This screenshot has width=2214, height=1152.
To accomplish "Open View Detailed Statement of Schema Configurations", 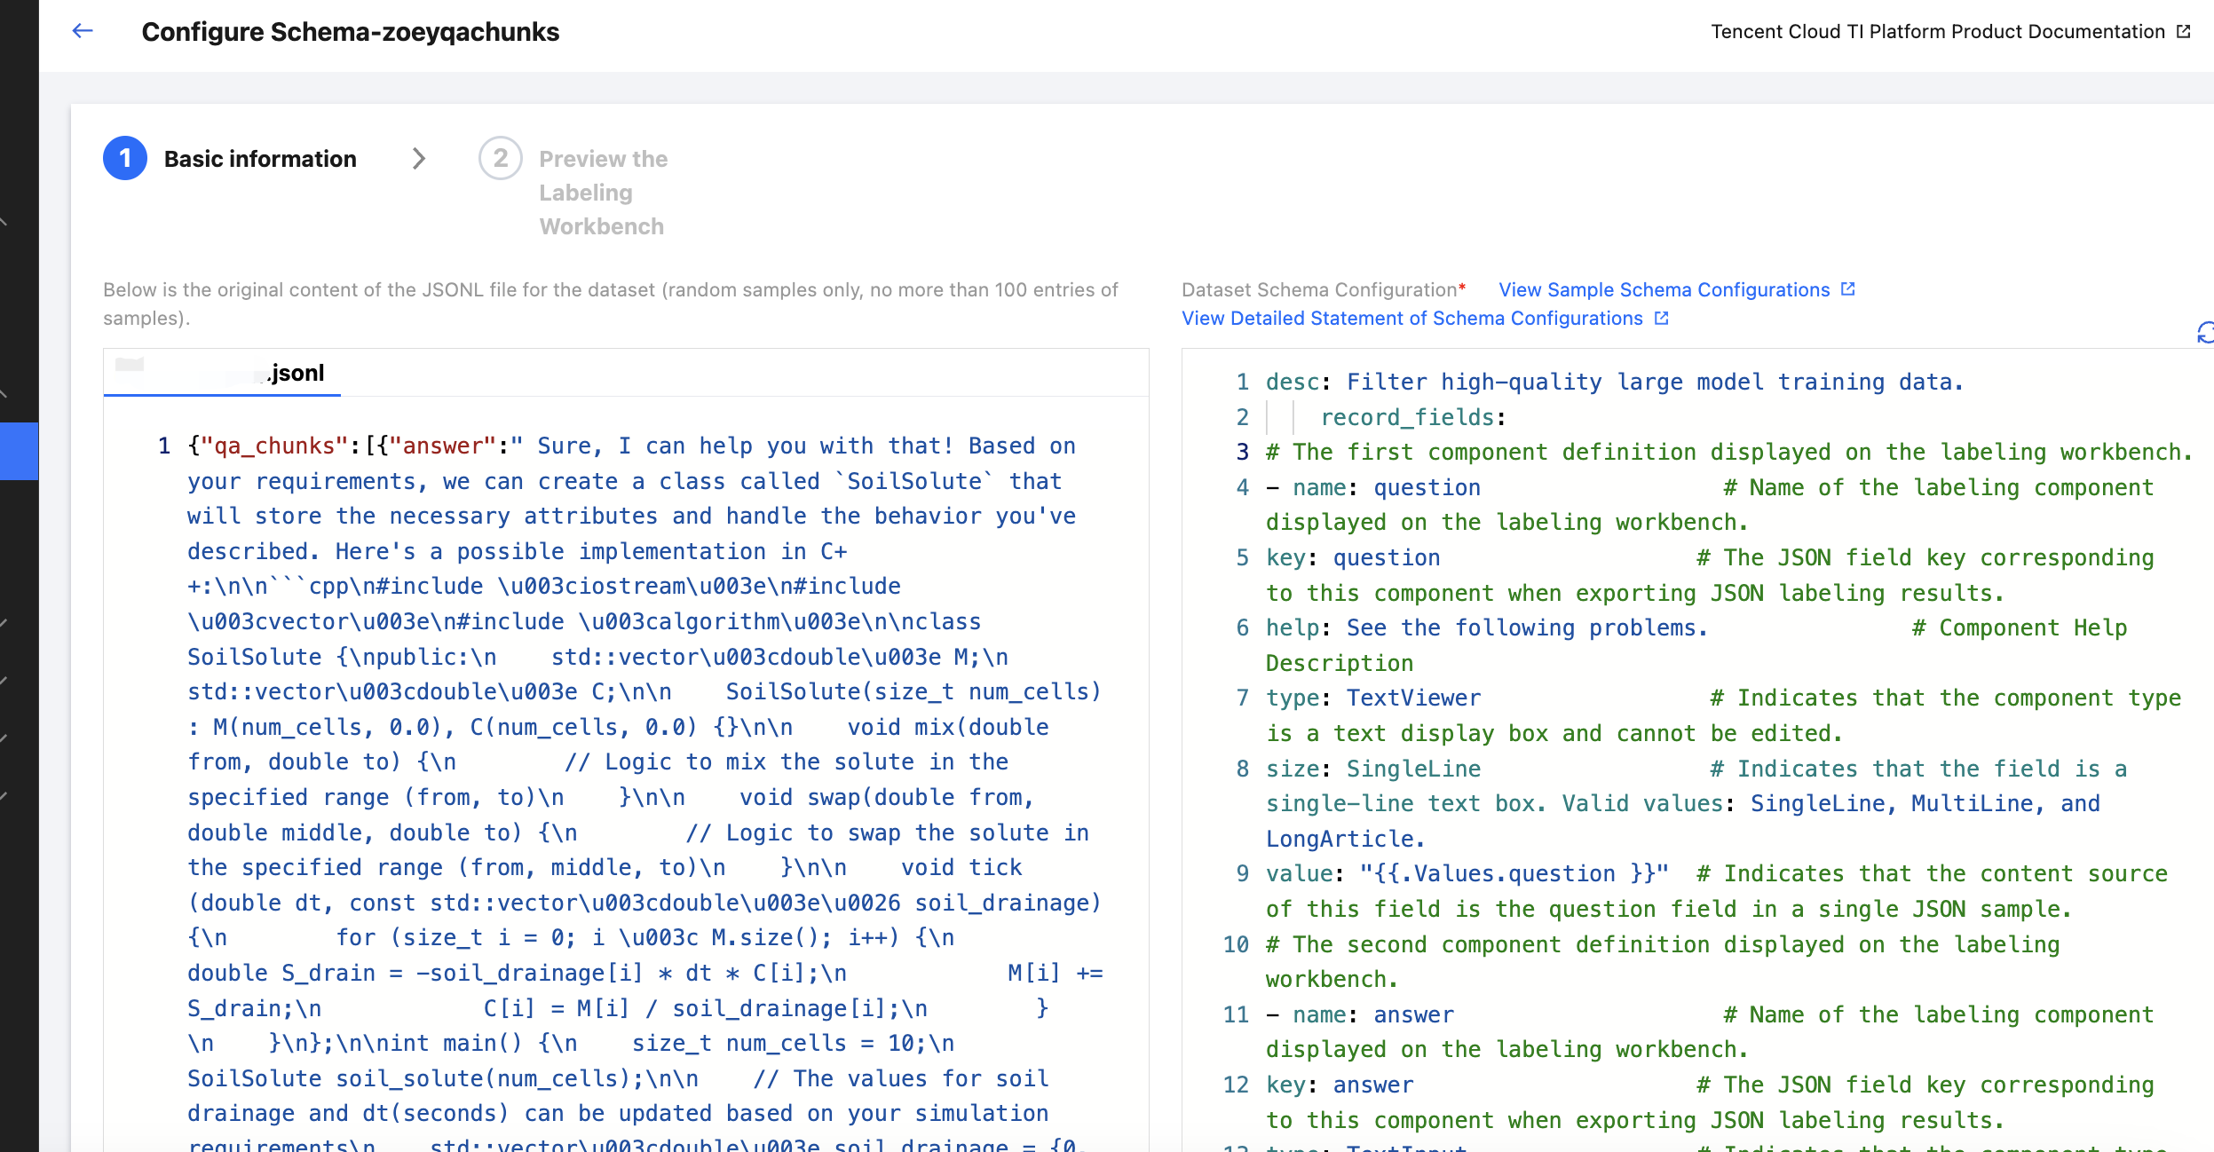I will coord(1411,318).
